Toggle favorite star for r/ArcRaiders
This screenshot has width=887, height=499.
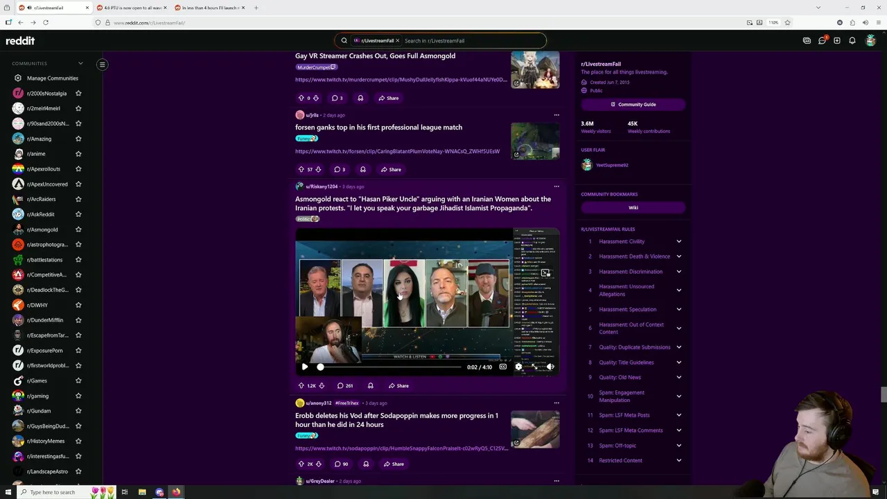coord(78,199)
